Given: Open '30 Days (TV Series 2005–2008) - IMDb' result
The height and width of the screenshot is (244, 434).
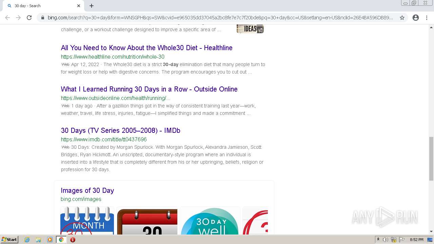Looking at the screenshot, I should tap(120, 130).
